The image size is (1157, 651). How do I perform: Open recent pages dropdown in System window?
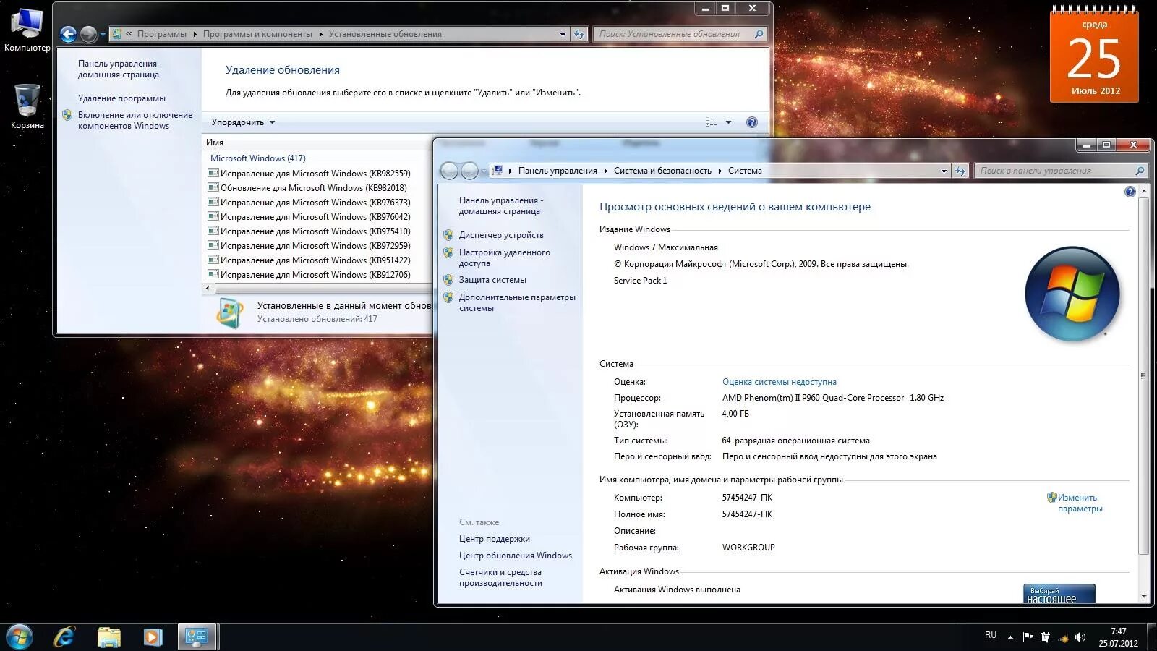coord(484,171)
